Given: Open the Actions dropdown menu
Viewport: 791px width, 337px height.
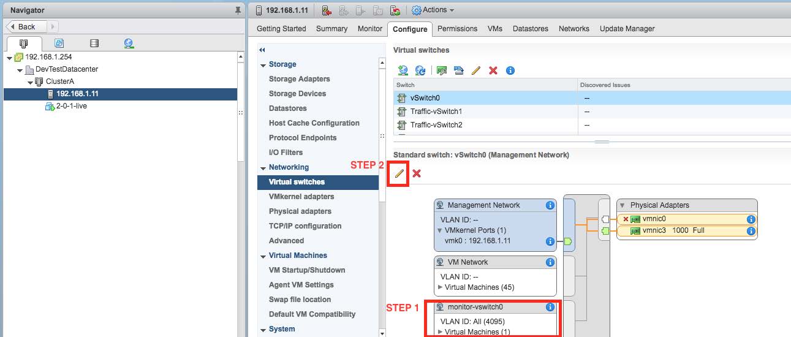Looking at the screenshot, I should click(x=433, y=10).
